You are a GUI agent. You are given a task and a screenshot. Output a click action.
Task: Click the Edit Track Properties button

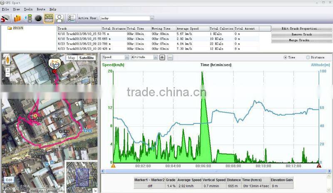[x=301, y=29]
